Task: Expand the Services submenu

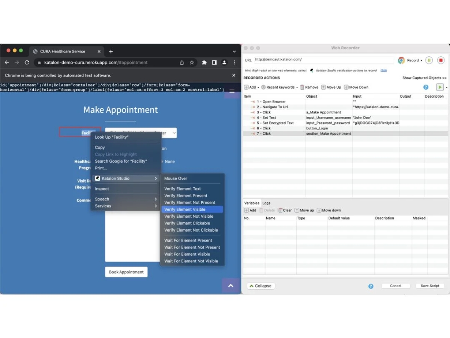Action: pyautogui.click(x=126, y=206)
